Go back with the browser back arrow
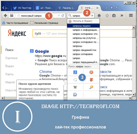The width and height of the screenshot is (137, 134). (5, 16)
